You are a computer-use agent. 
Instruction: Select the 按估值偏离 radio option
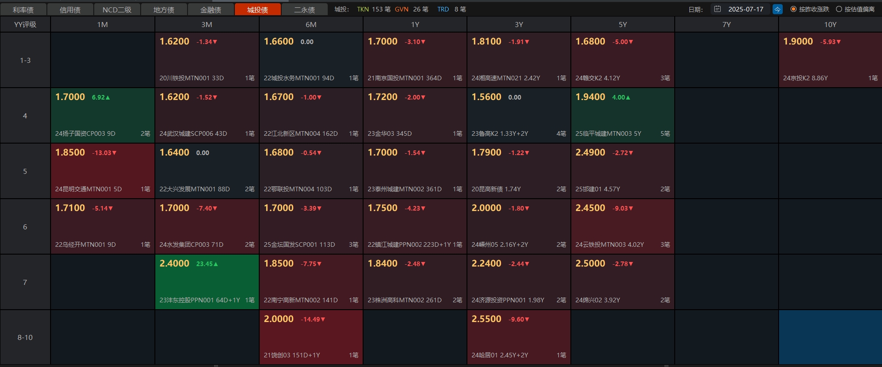coord(855,9)
